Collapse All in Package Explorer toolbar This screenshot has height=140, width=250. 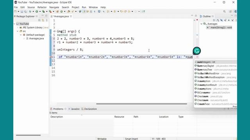tap(39, 20)
